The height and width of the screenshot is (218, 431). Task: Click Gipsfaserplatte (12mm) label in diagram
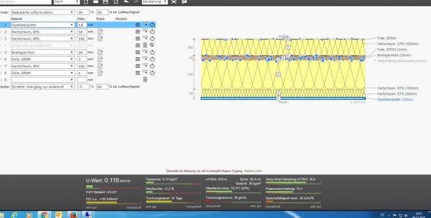pyautogui.click(x=395, y=100)
